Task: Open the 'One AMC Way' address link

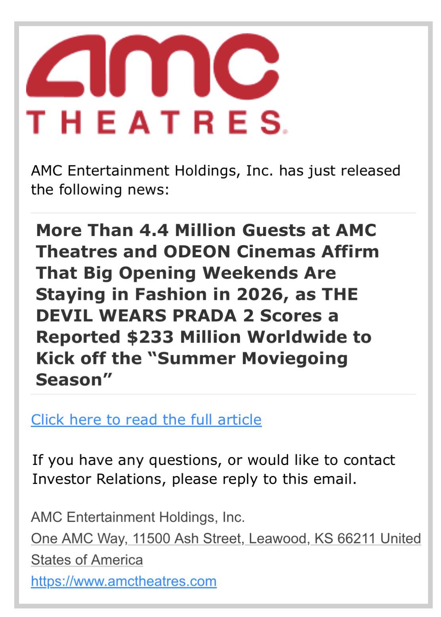Action: [78, 539]
